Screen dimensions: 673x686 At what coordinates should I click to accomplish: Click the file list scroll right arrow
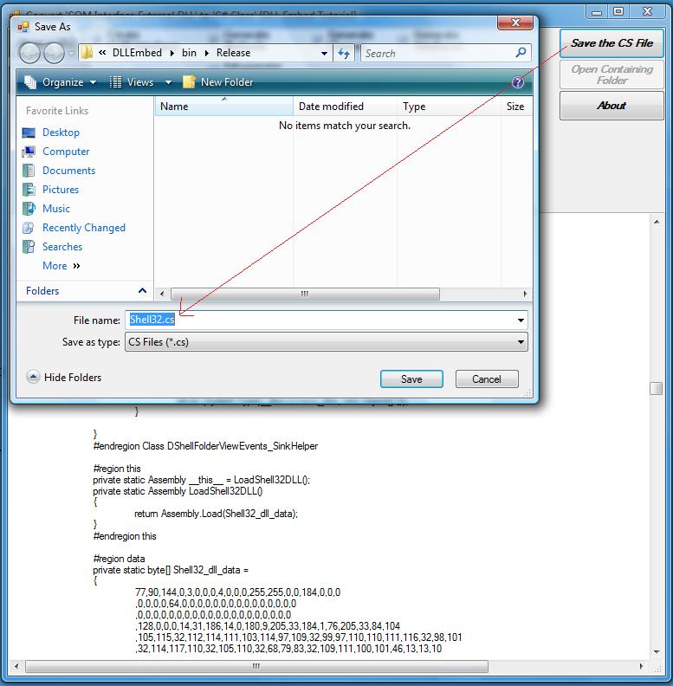click(525, 294)
